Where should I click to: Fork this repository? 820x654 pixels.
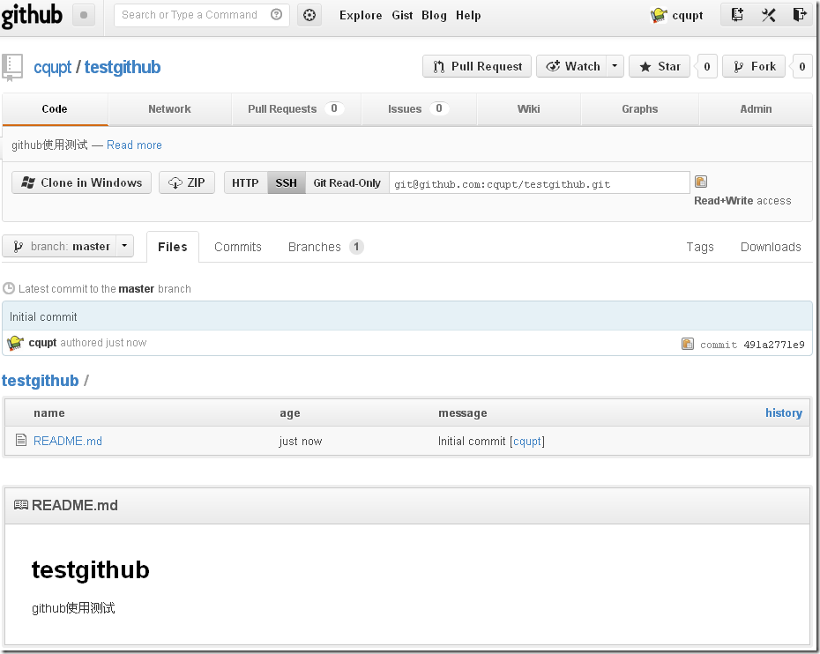[x=754, y=66]
